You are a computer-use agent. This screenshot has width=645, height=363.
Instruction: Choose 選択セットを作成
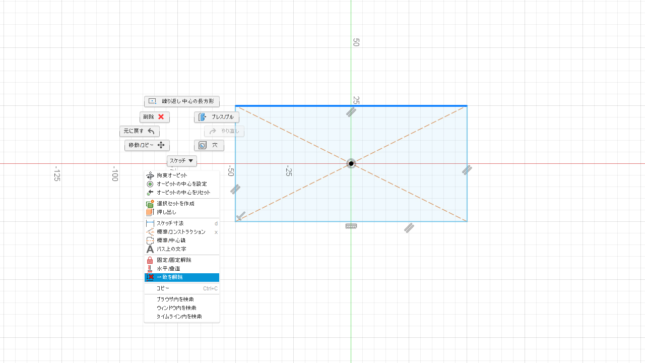175,204
